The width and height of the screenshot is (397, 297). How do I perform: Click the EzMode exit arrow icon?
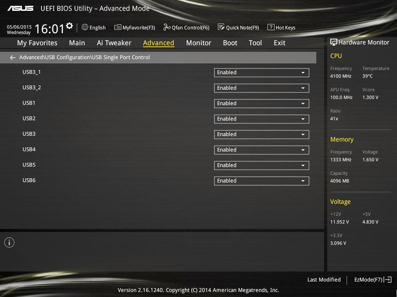(388, 280)
